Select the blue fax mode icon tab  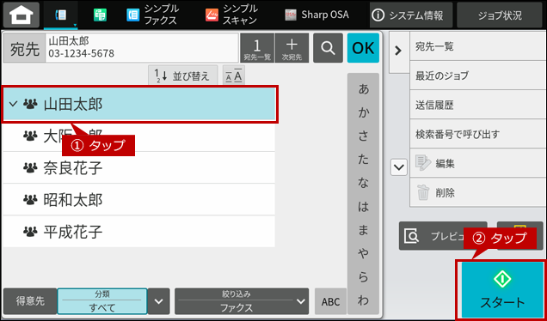tap(61, 15)
